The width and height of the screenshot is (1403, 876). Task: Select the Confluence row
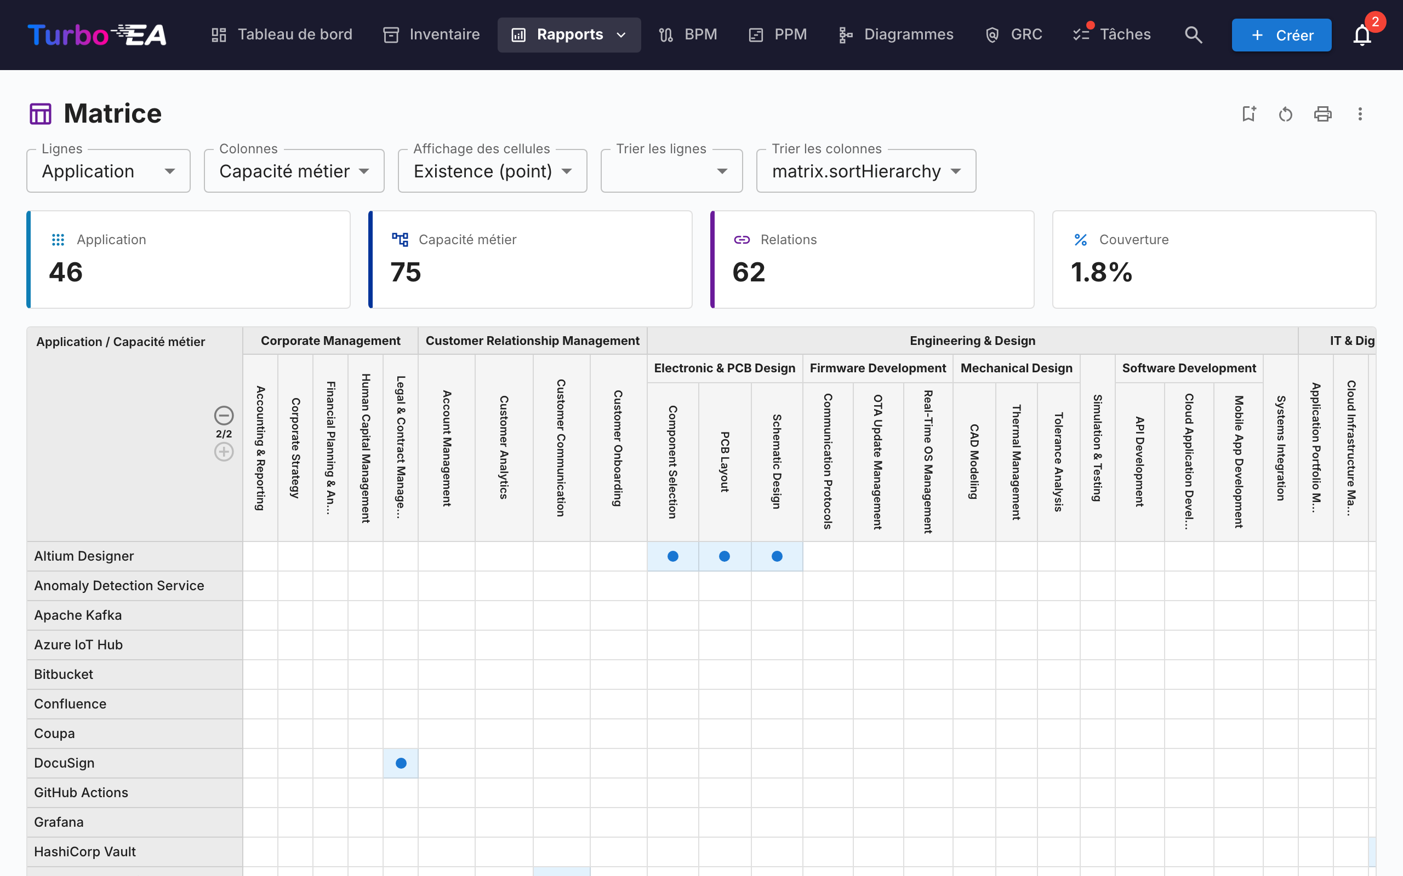134,704
